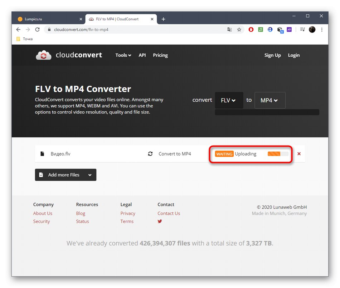Viewport: 340px width, 288px height.
Task: Click the user profile avatar
Action: (312, 29)
